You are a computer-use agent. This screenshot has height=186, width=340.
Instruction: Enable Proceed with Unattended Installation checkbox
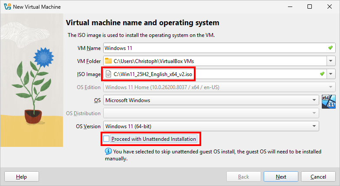coord(106,139)
